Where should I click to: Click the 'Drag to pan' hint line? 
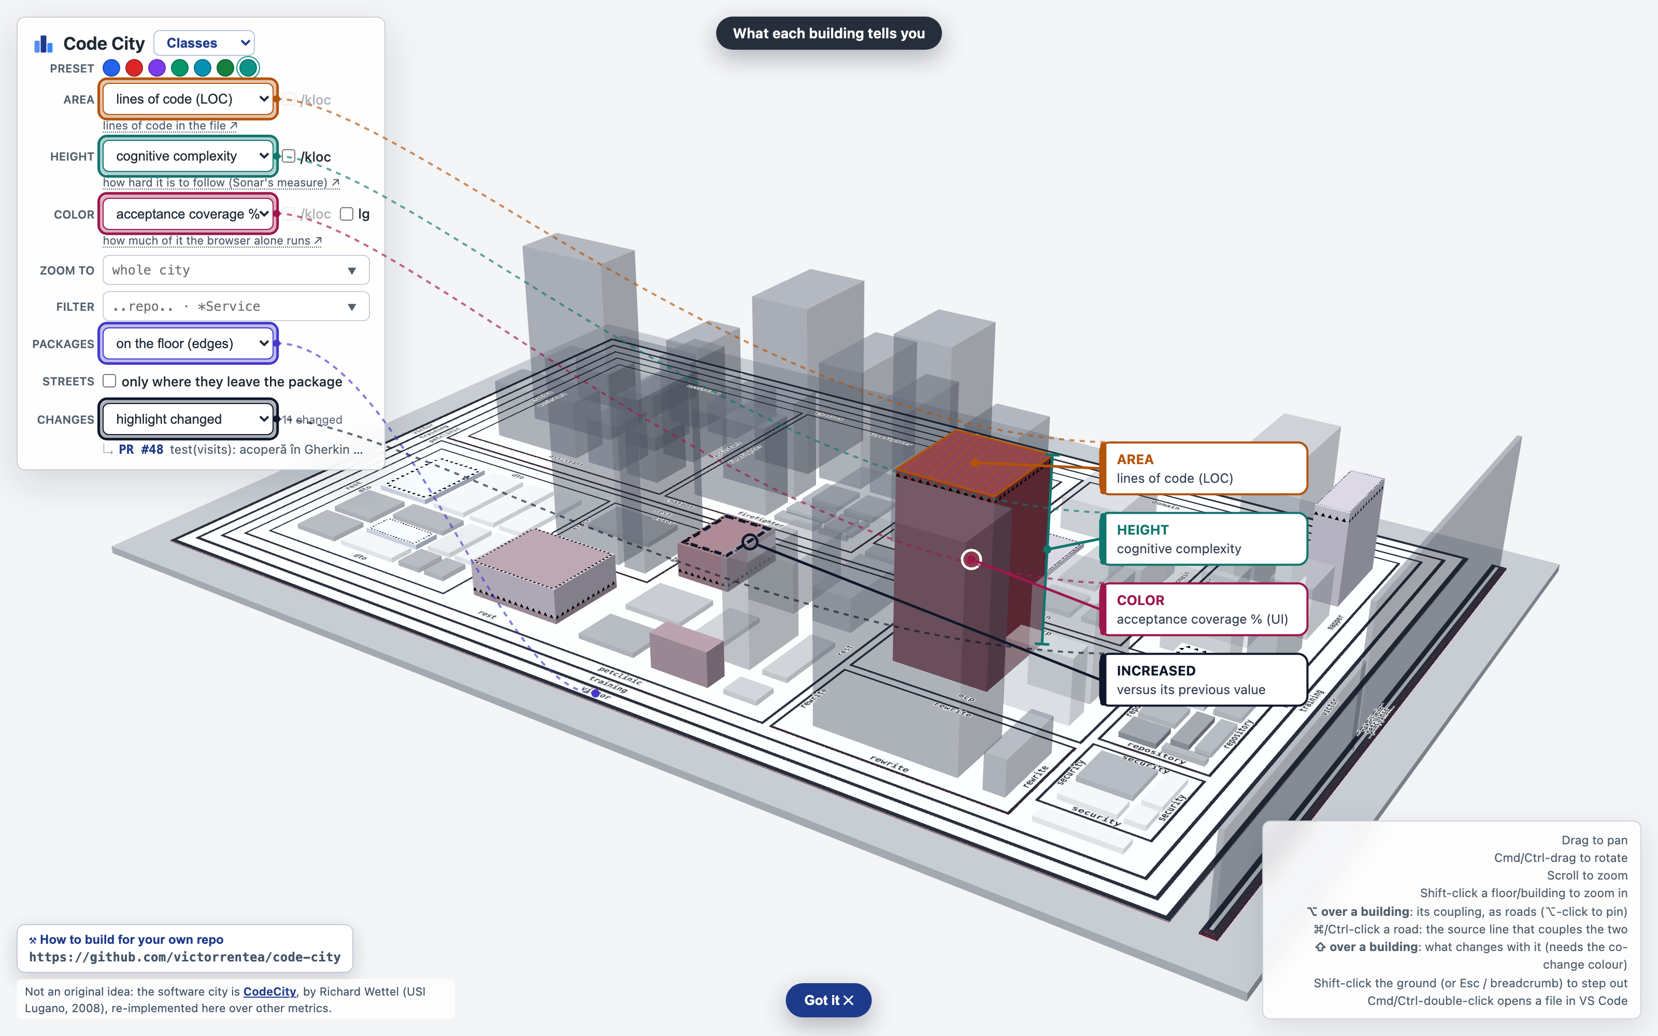pos(1594,840)
